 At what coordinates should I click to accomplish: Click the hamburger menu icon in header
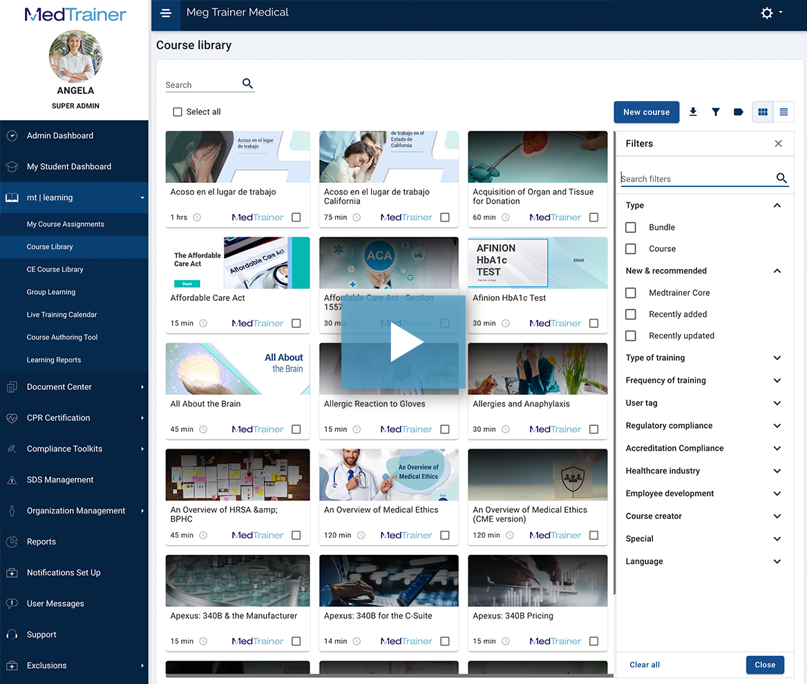pyautogui.click(x=166, y=13)
